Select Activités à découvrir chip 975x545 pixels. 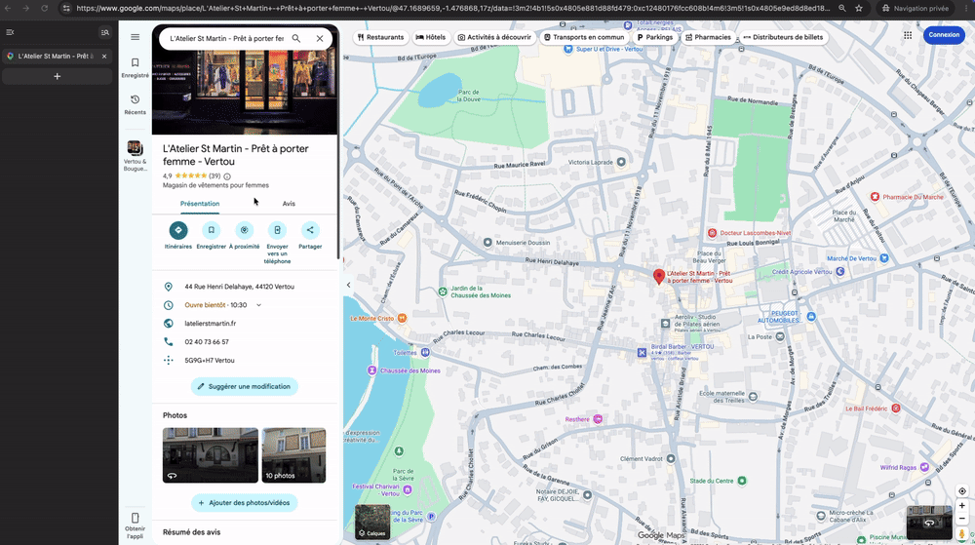[494, 37]
